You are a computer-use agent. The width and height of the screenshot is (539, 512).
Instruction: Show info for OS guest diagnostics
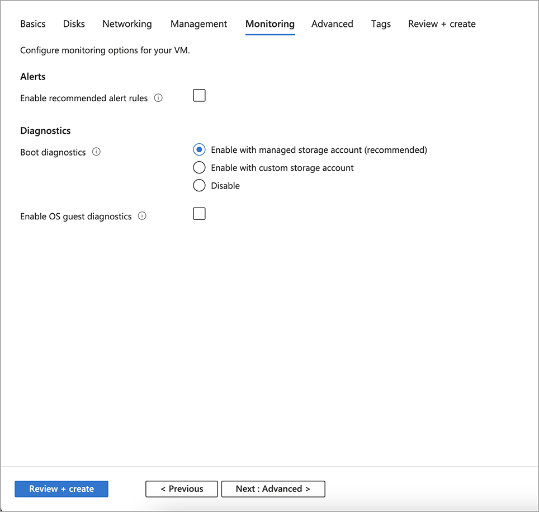[142, 216]
